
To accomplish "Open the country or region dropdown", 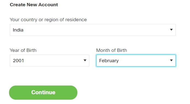I will coord(93,30).
